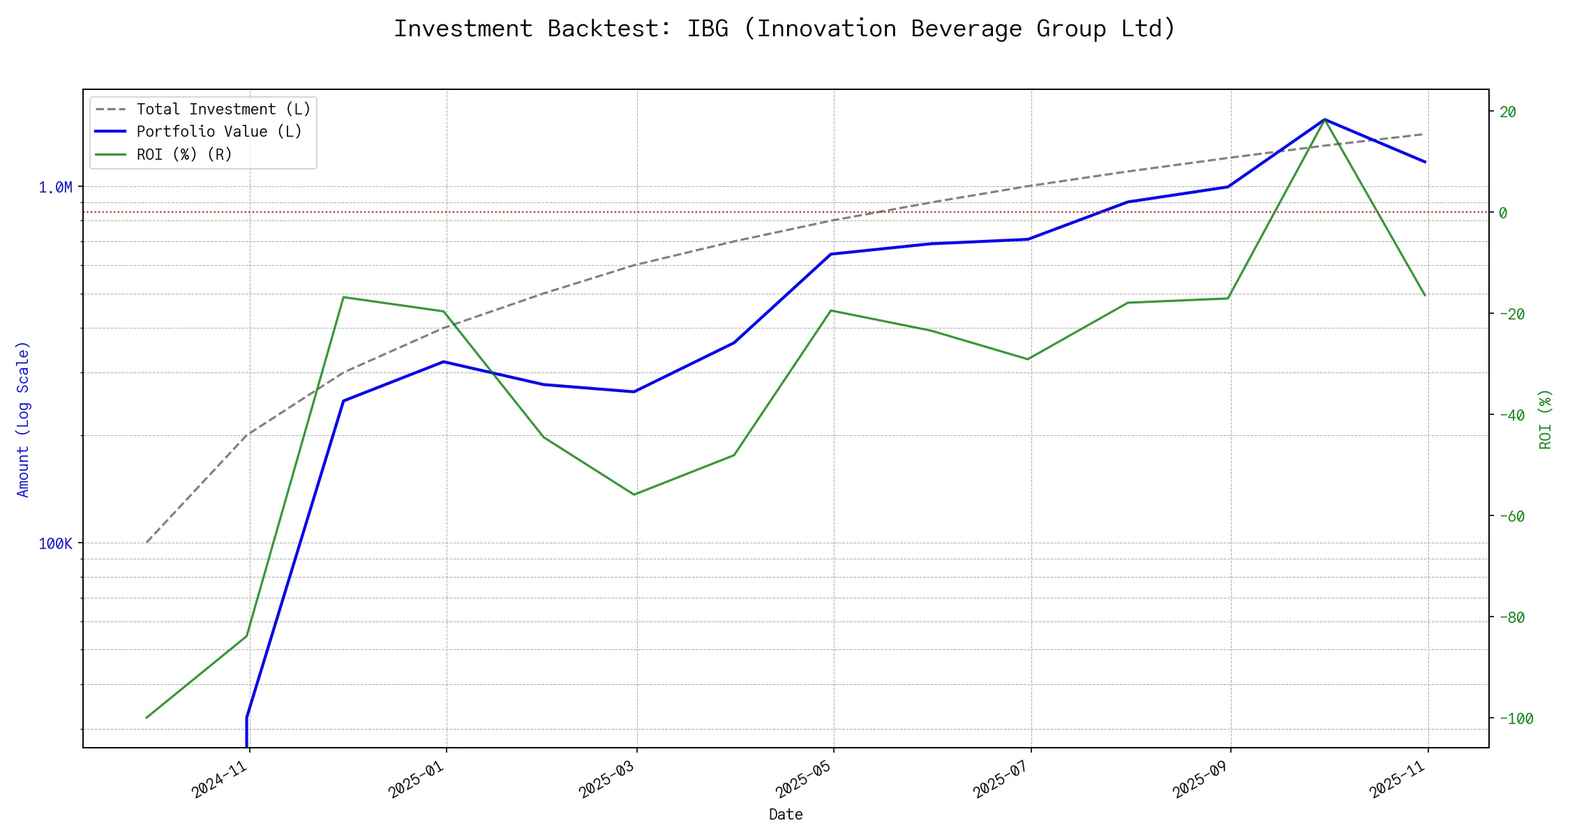Click the 2025-07 date axis label
The height and width of the screenshot is (837, 1570).
(x=1001, y=779)
